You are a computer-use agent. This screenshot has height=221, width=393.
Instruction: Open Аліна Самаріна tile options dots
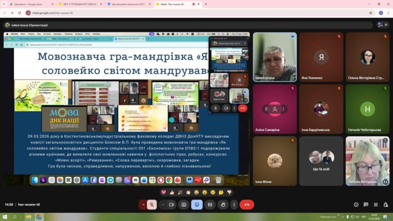283,109
